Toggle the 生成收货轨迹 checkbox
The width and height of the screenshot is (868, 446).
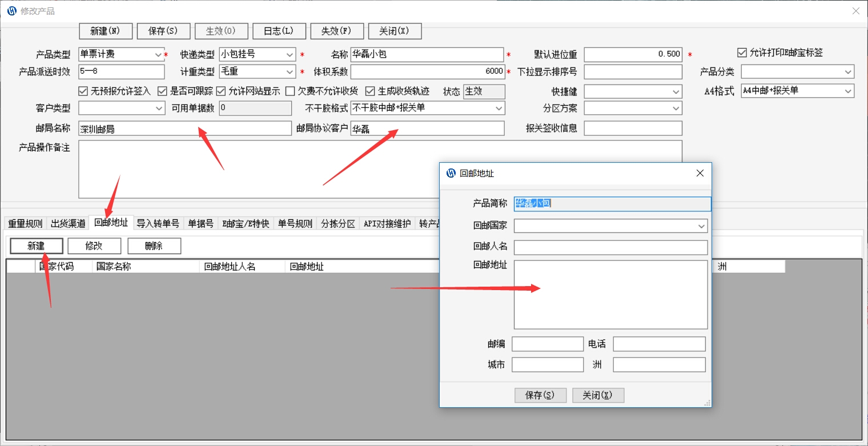click(x=370, y=91)
